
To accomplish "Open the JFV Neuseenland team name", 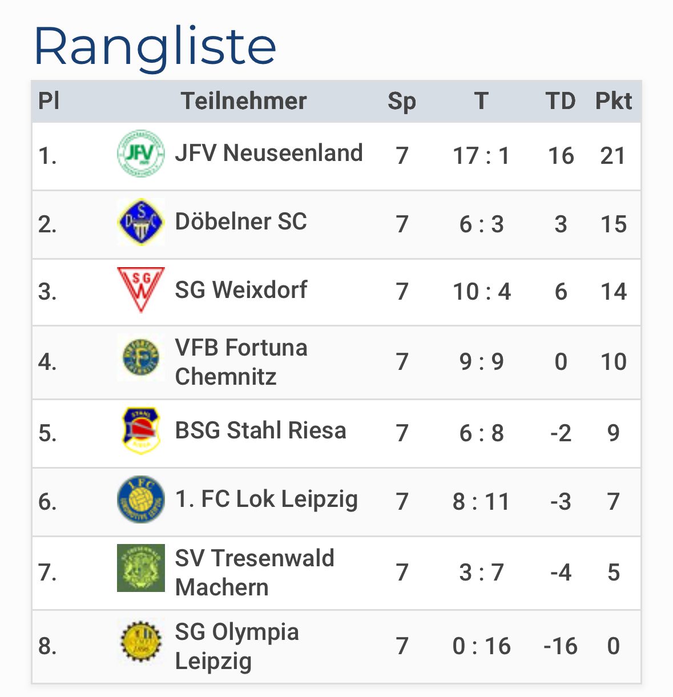I will (269, 153).
